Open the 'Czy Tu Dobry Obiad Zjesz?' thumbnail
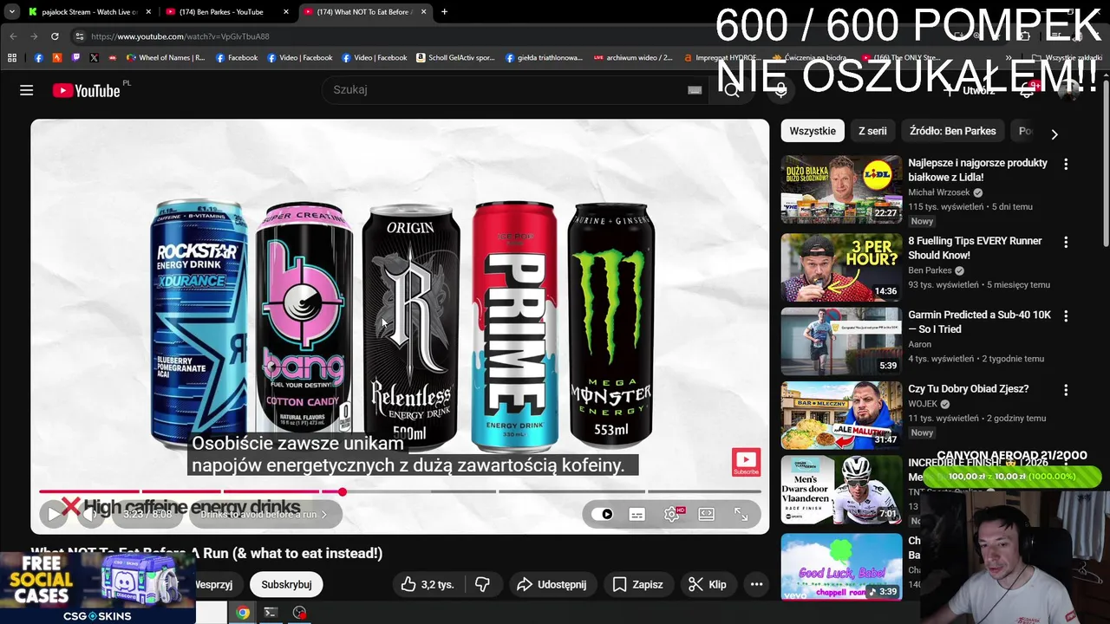Image resolution: width=1110 pixels, height=624 pixels. pyautogui.click(x=841, y=416)
